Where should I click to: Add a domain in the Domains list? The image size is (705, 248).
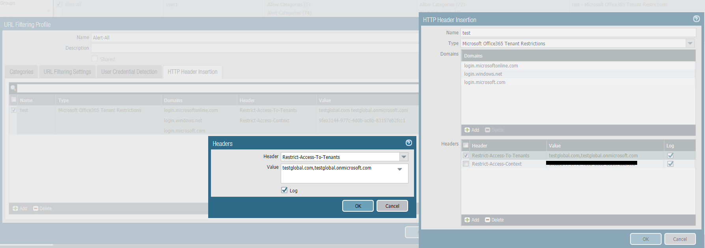[x=472, y=130]
